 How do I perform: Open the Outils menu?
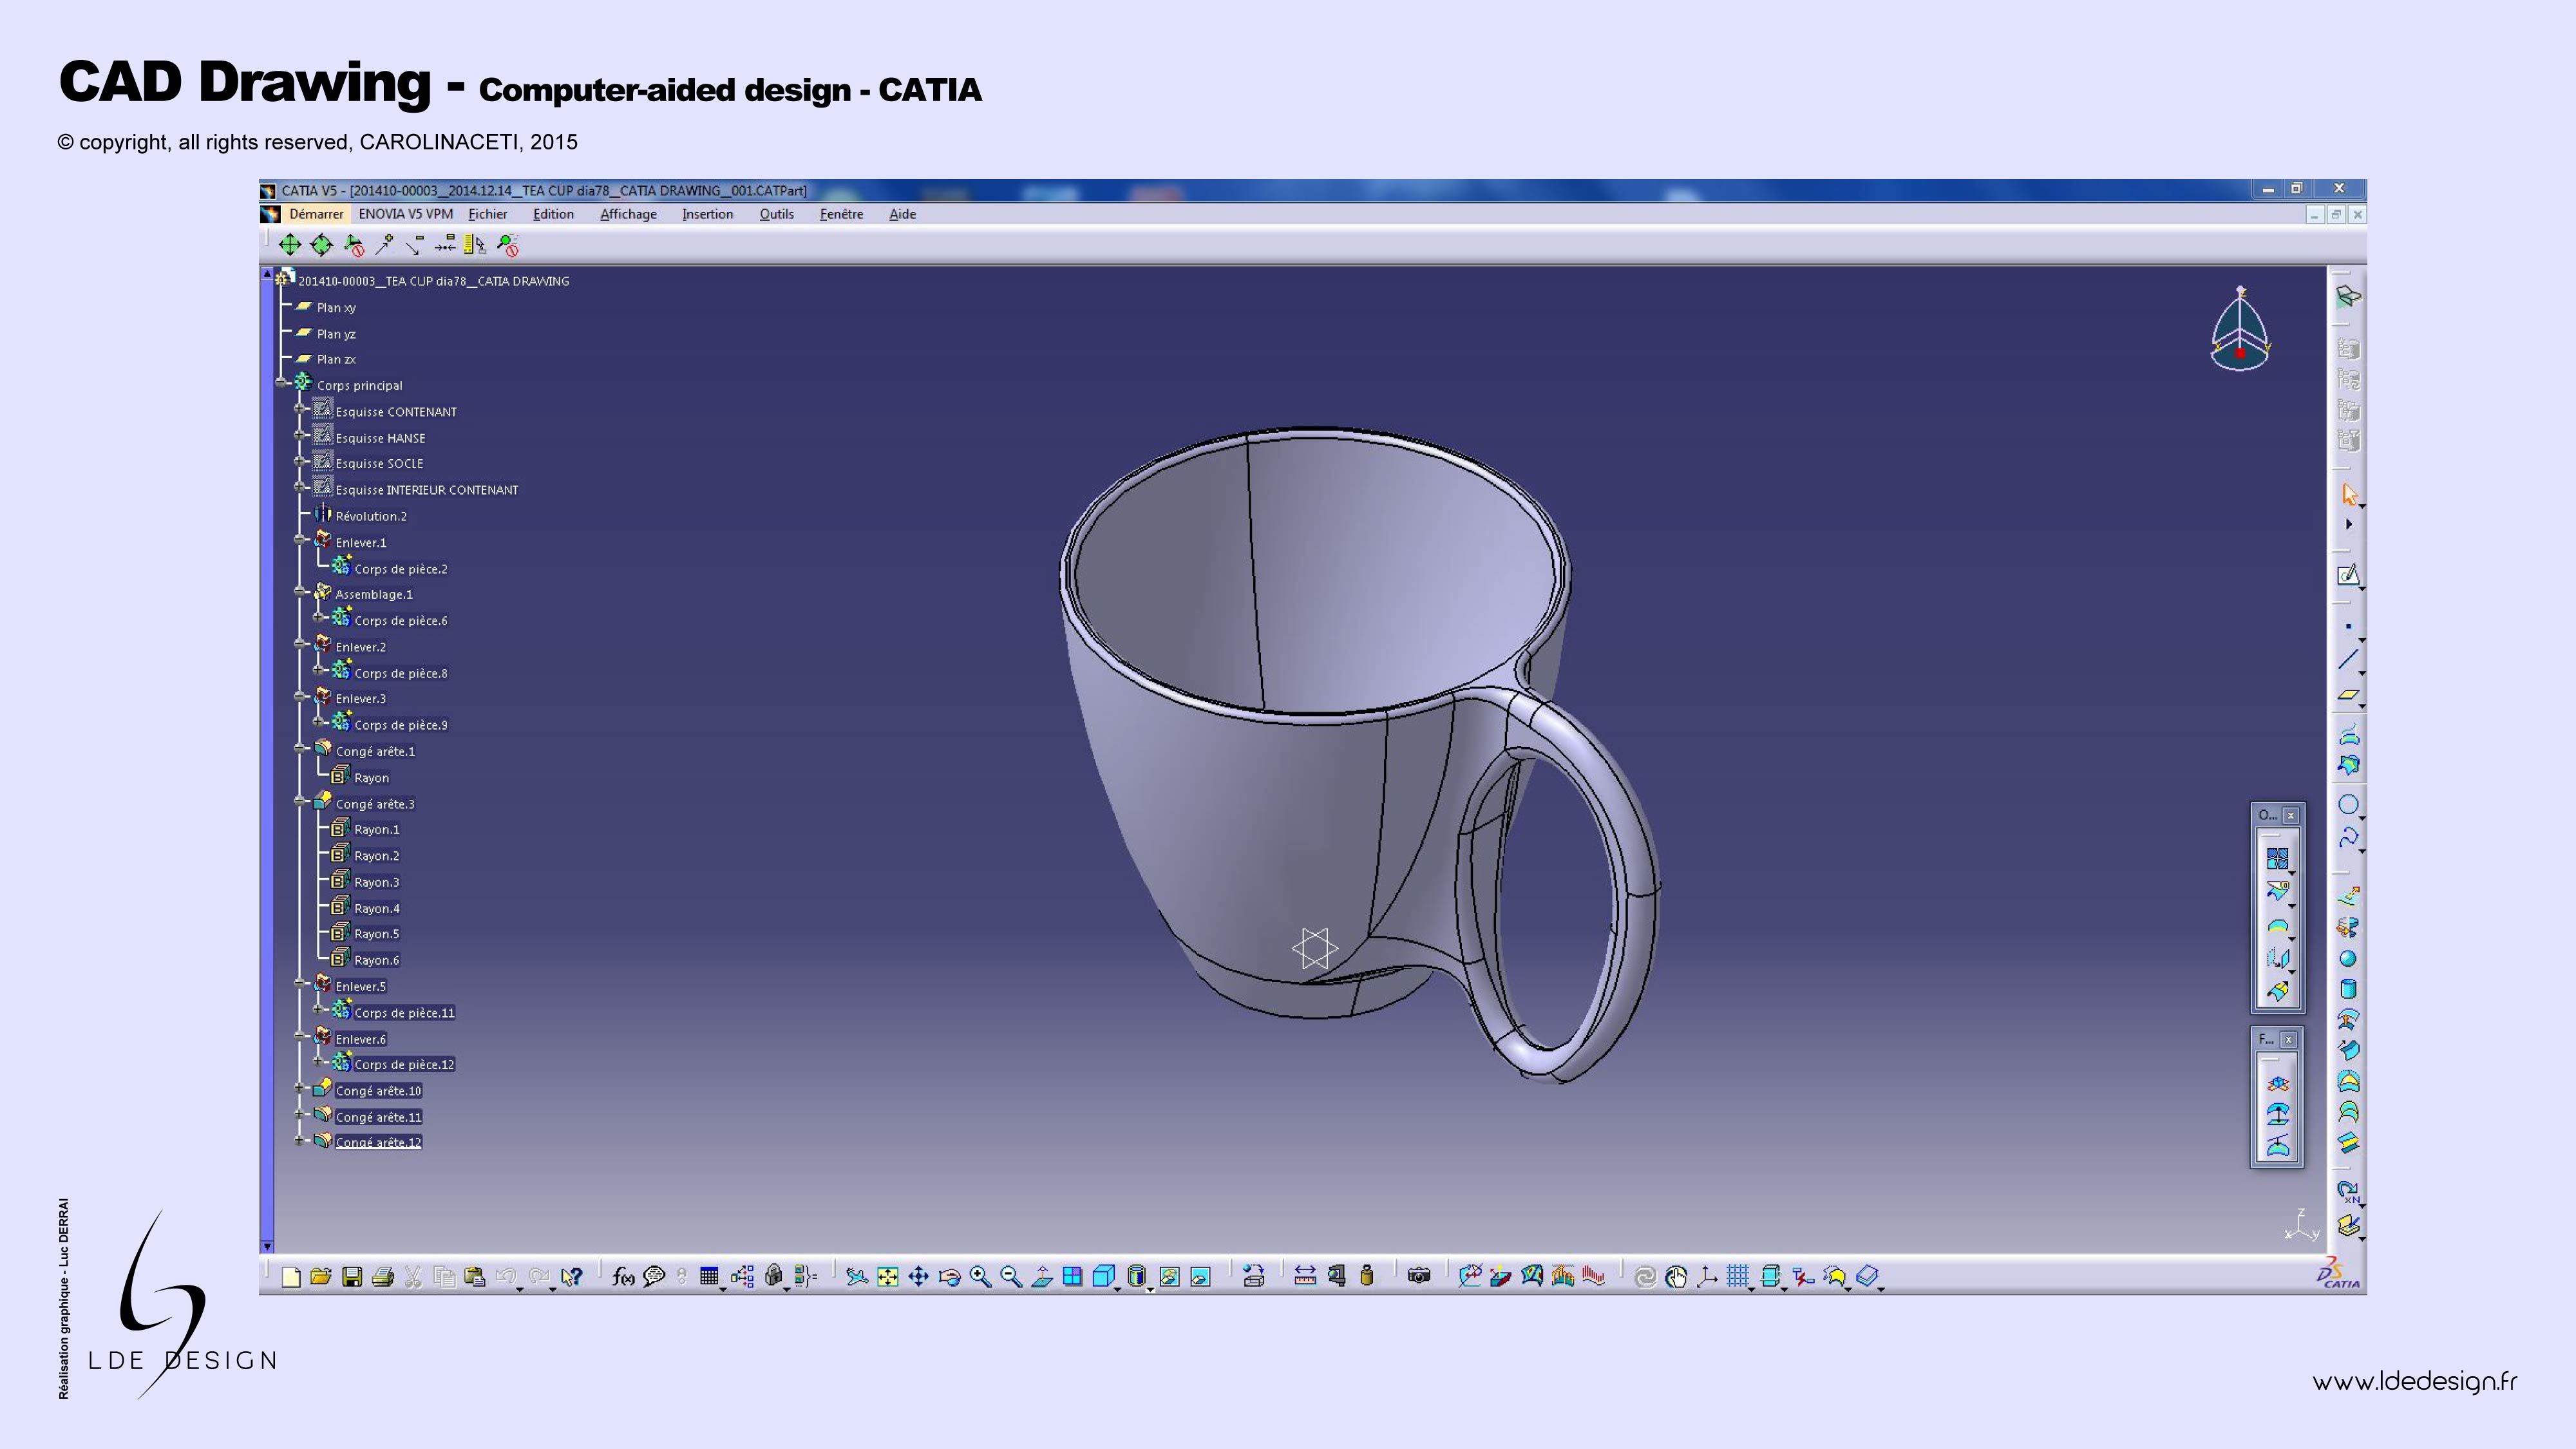tap(776, 214)
